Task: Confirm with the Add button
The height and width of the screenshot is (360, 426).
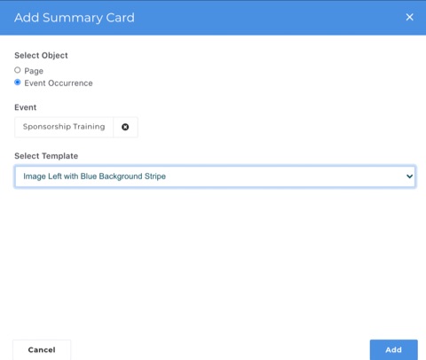Action: tap(393, 349)
